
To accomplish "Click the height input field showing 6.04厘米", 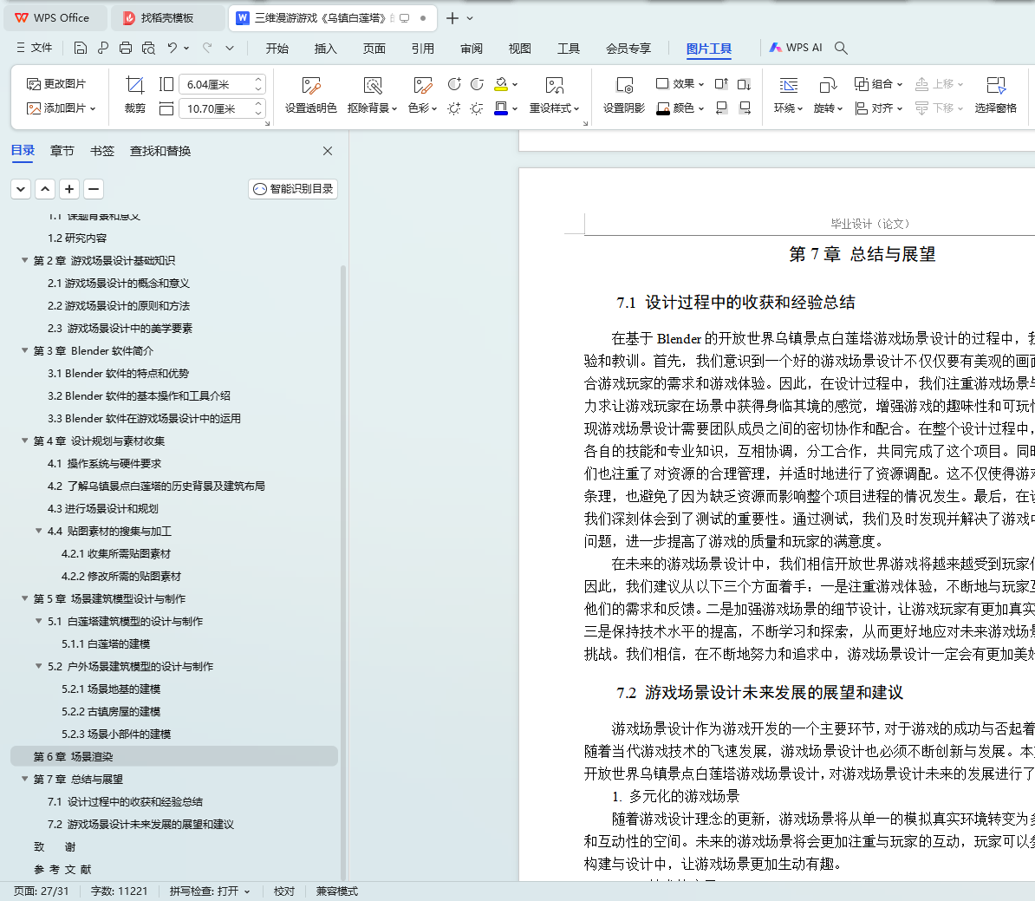I will (215, 84).
